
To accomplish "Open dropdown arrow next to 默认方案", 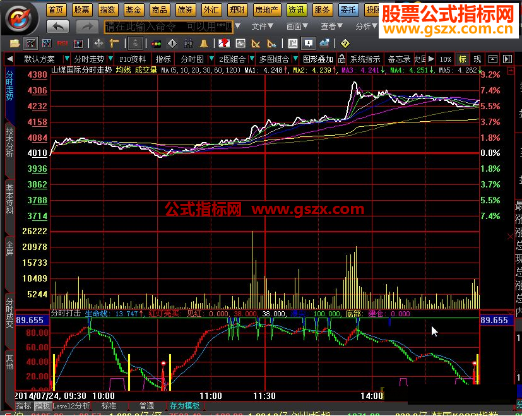I will point(66,59).
